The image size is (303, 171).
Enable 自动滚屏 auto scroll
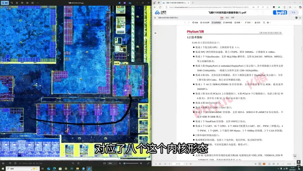(205, 23)
